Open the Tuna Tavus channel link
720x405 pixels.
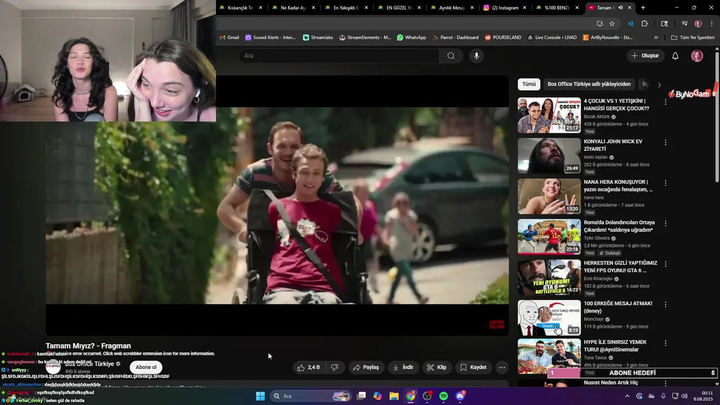click(596, 357)
